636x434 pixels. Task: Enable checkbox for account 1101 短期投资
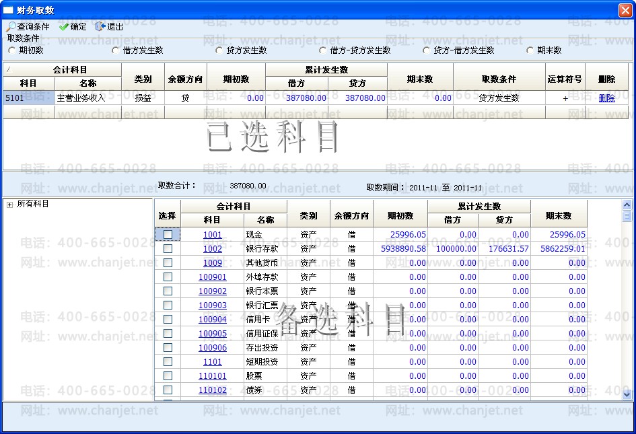point(168,362)
